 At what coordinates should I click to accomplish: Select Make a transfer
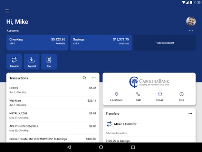click(x=125, y=124)
